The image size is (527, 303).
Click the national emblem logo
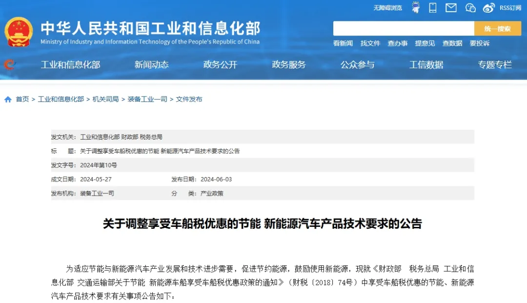(19, 32)
